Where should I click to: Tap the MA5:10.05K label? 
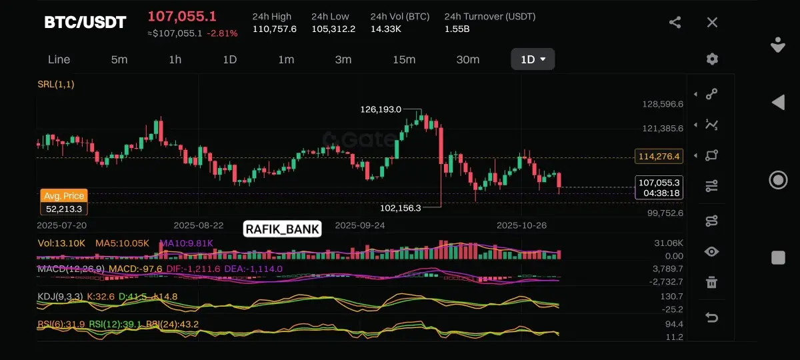coord(122,243)
